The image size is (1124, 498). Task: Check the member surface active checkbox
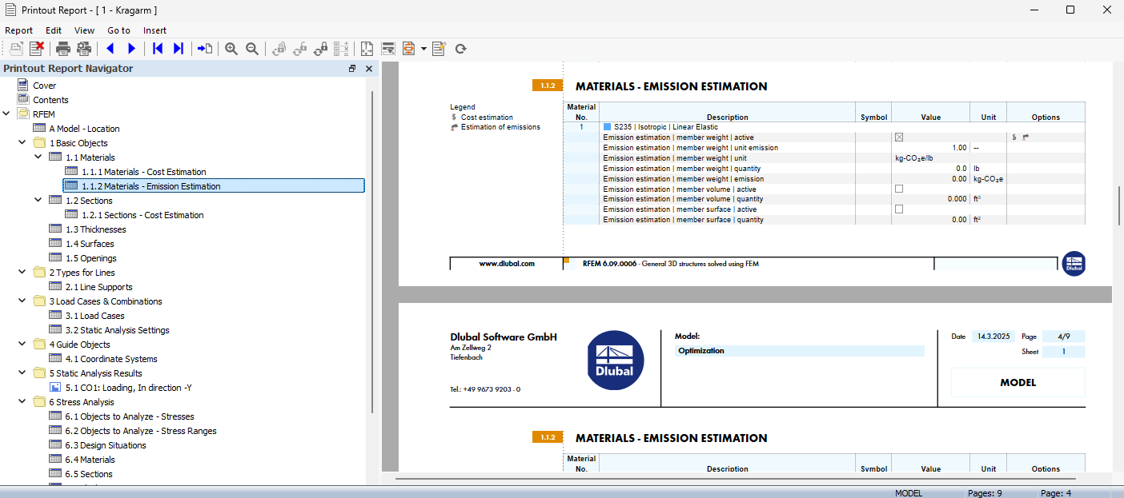tap(899, 209)
